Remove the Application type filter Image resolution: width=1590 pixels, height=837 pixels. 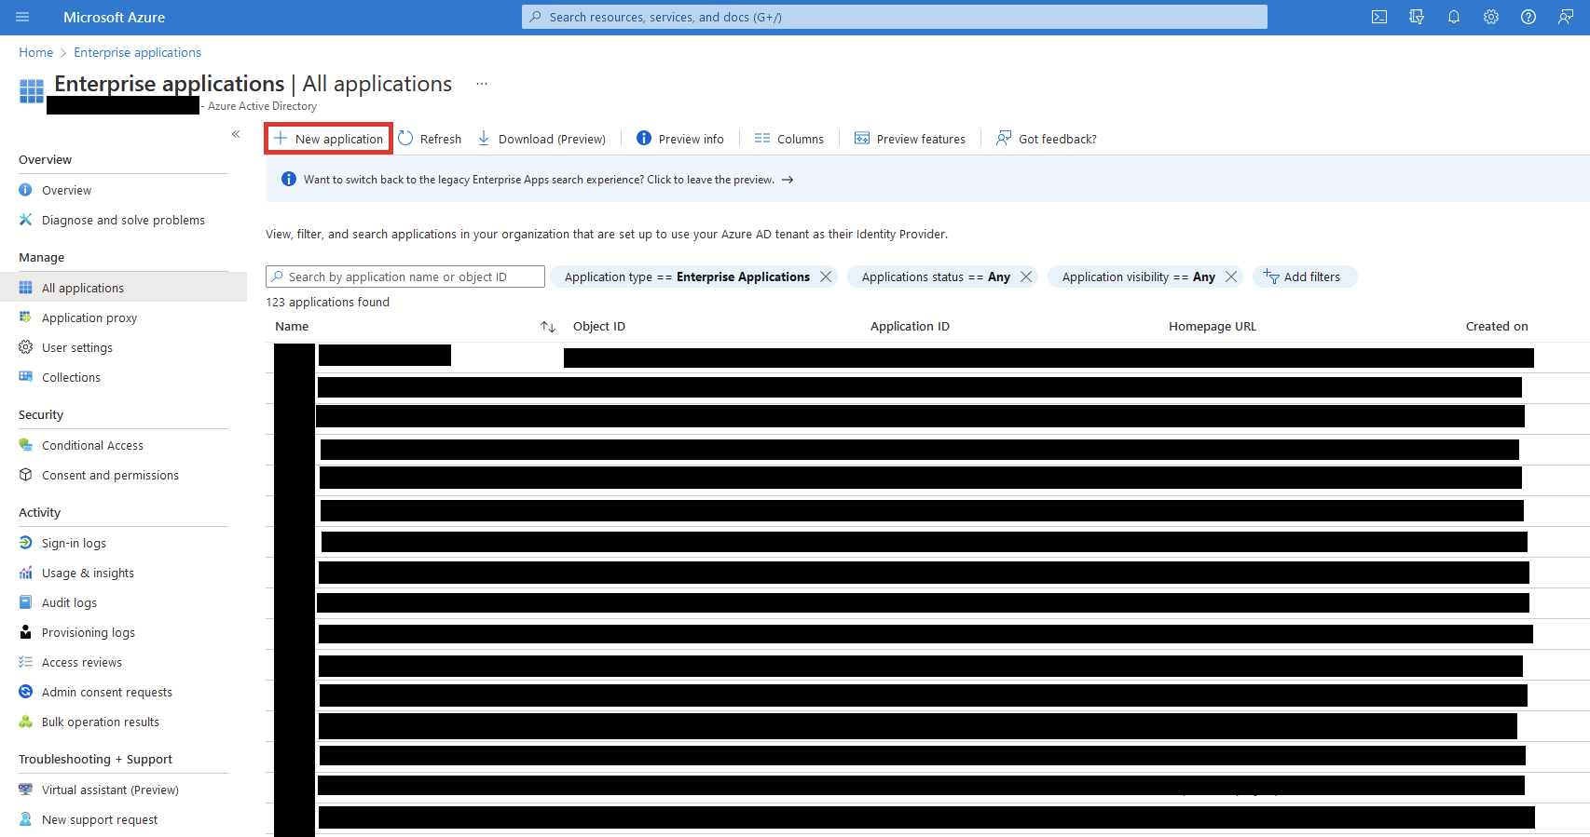tap(826, 277)
